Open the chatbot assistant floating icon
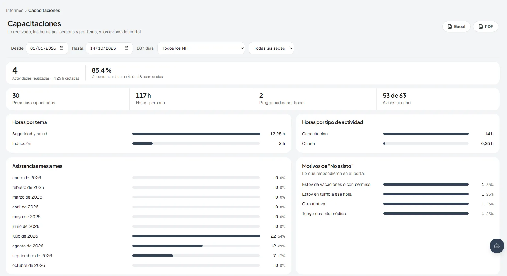Viewport: 507px width, 276px height. click(x=497, y=246)
